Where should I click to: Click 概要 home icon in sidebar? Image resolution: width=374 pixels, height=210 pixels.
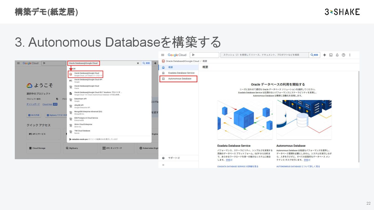pos(163,67)
